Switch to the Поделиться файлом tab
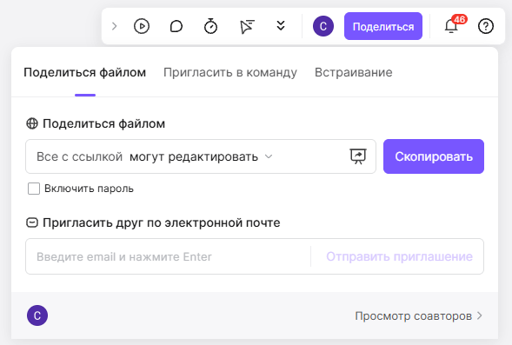Viewport: 512px width, 345px height. pos(85,72)
